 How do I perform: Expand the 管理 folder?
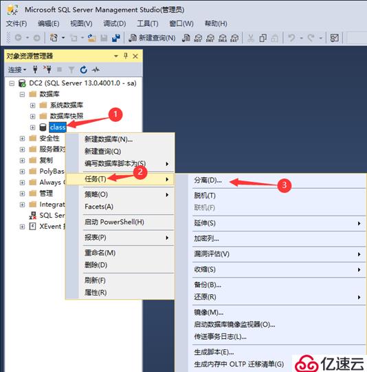click(22, 194)
